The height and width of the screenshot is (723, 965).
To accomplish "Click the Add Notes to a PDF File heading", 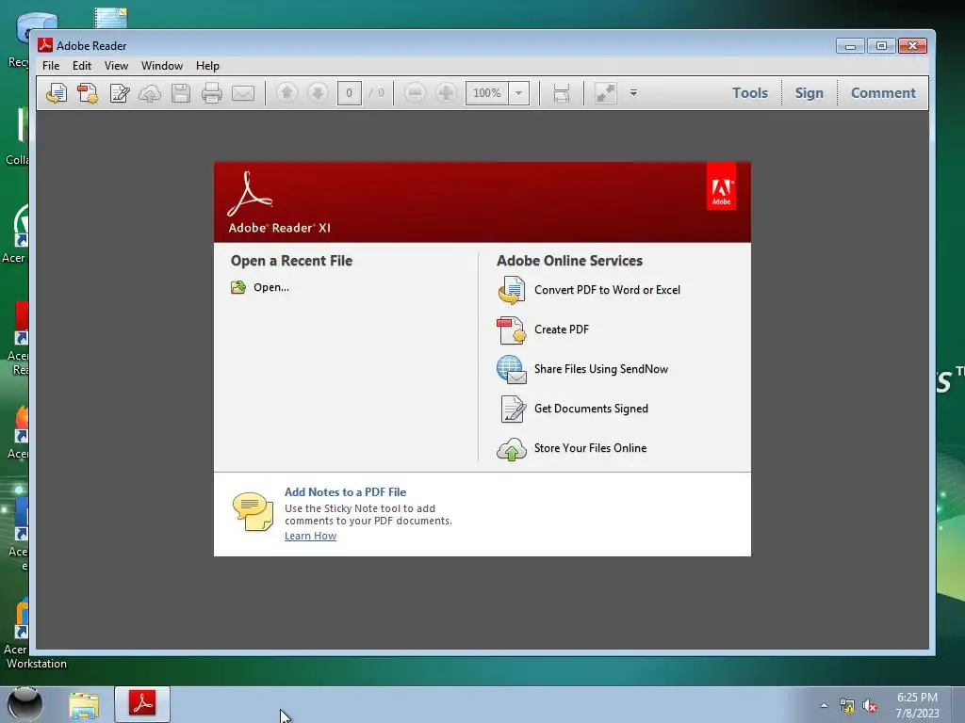I will pos(345,491).
